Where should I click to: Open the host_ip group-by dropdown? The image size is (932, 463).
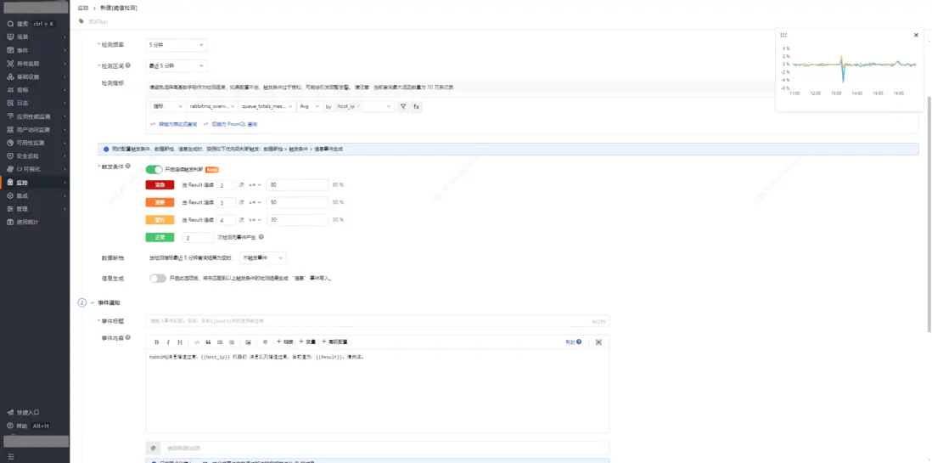364,106
